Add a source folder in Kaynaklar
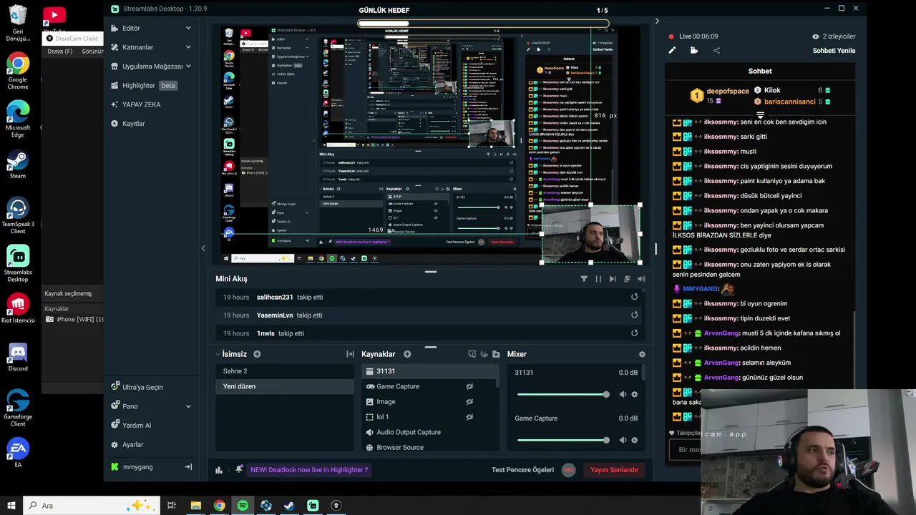This screenshot has height=515, width=916. (x=496, y=354)
